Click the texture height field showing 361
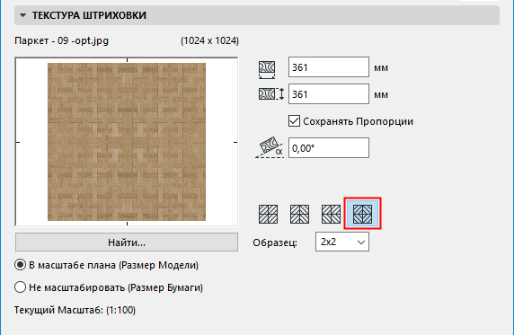 [x=329, y=94]
